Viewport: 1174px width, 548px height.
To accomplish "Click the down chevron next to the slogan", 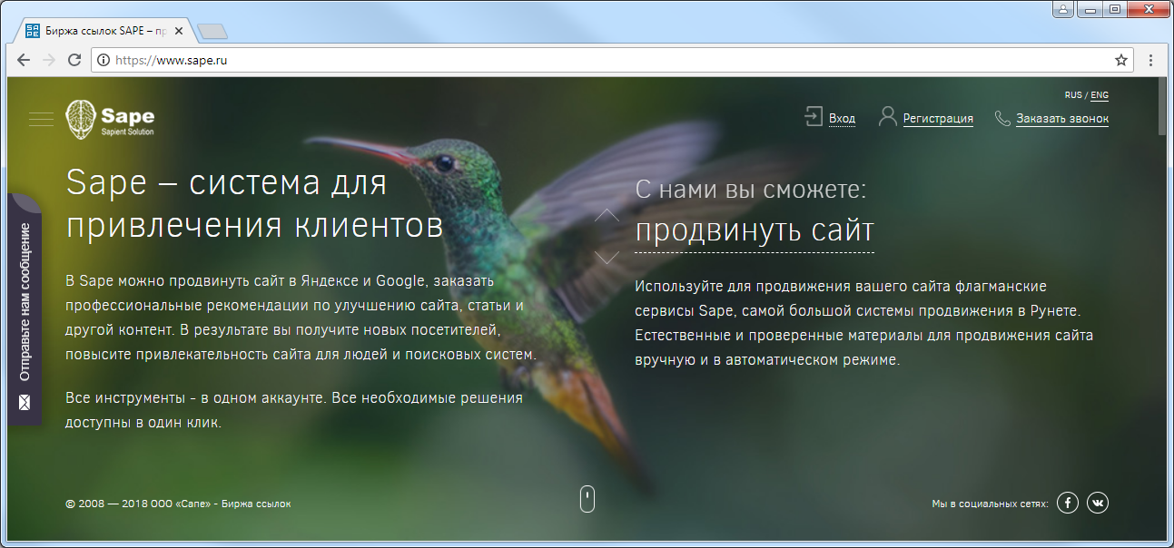I will click(x=607, y=257).
